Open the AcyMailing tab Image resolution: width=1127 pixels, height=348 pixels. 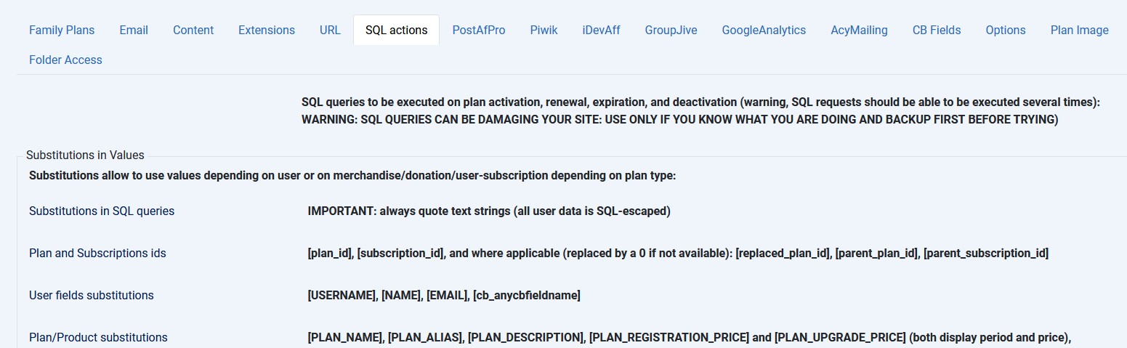(x=859, y=30)
